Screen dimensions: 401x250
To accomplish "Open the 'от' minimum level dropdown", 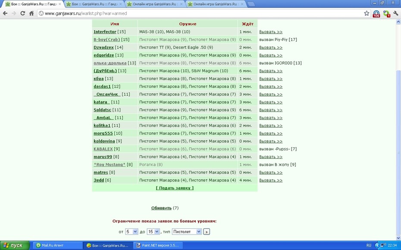I will coord(132,231).
